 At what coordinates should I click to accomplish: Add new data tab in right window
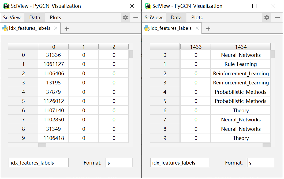208,29
